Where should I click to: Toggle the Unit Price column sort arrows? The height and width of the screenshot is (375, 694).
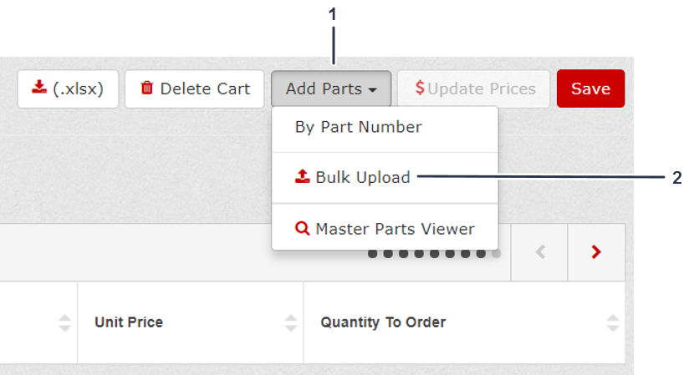point(291,322)
